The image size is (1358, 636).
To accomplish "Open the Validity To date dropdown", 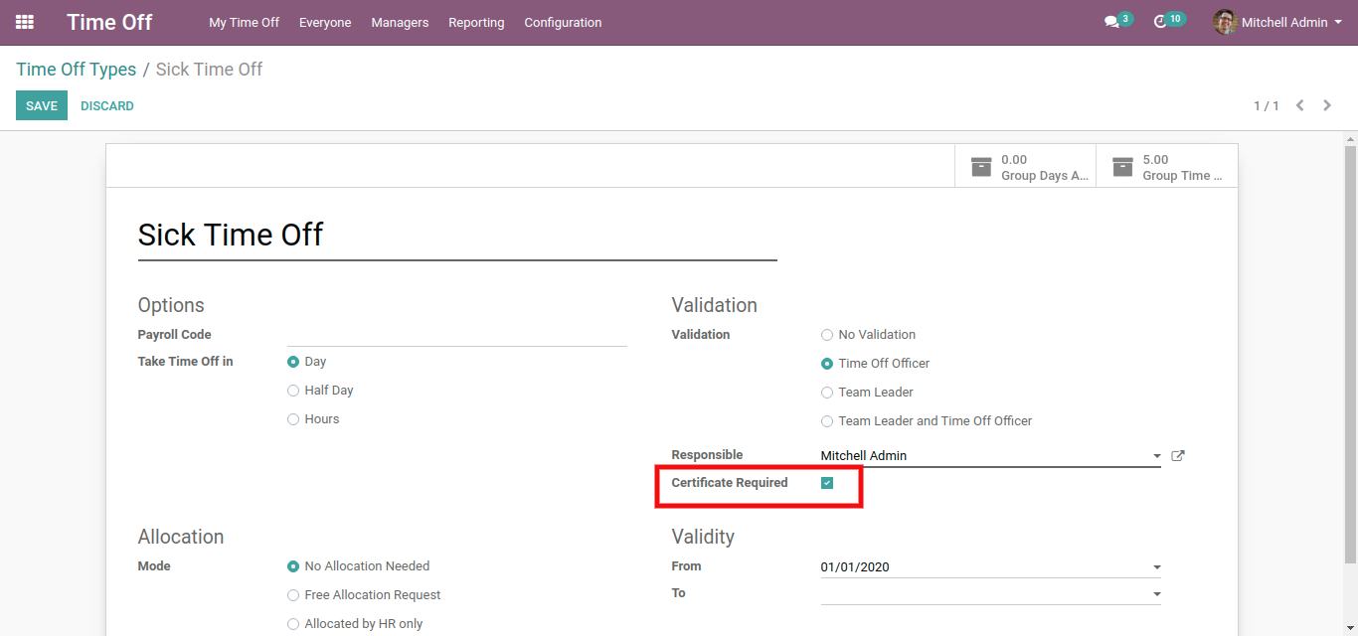I will pyautogui.click(x=1156, y=594).
